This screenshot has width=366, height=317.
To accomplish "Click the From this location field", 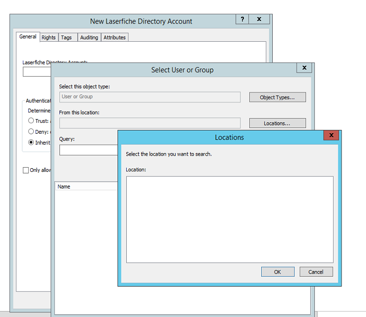I will tap(150, 123).
